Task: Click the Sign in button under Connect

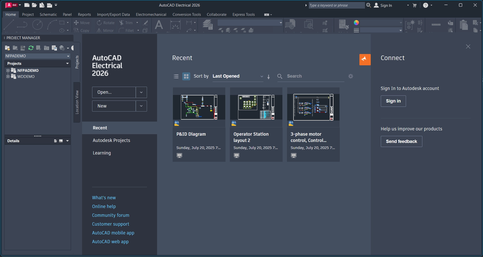Action: pyautogui.click(x=393, y=101)
